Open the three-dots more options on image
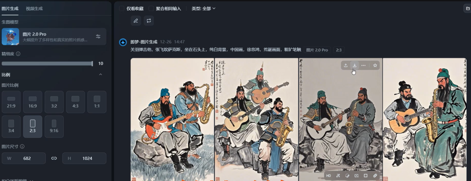This screenshot has height=181, width=471. point(363,65)
